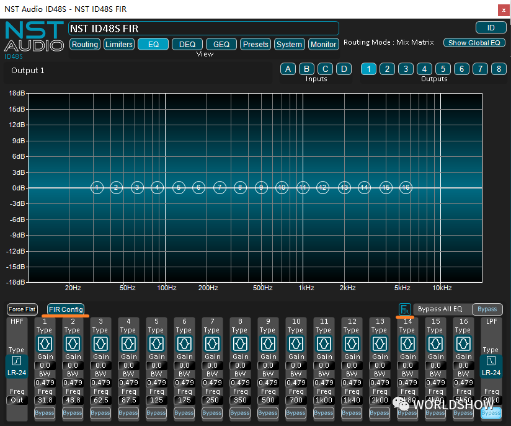This screenshot has width=511, height=426.
Task: Click band 13 Freq value 2k00
Action: pos(380,400)
